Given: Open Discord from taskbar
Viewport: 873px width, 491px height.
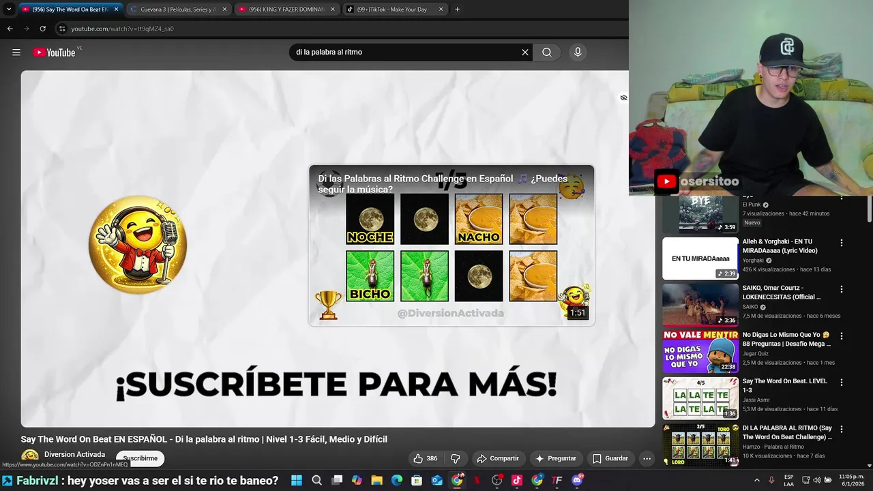Looking at the screenshot, I should click(x=578, y=481).
